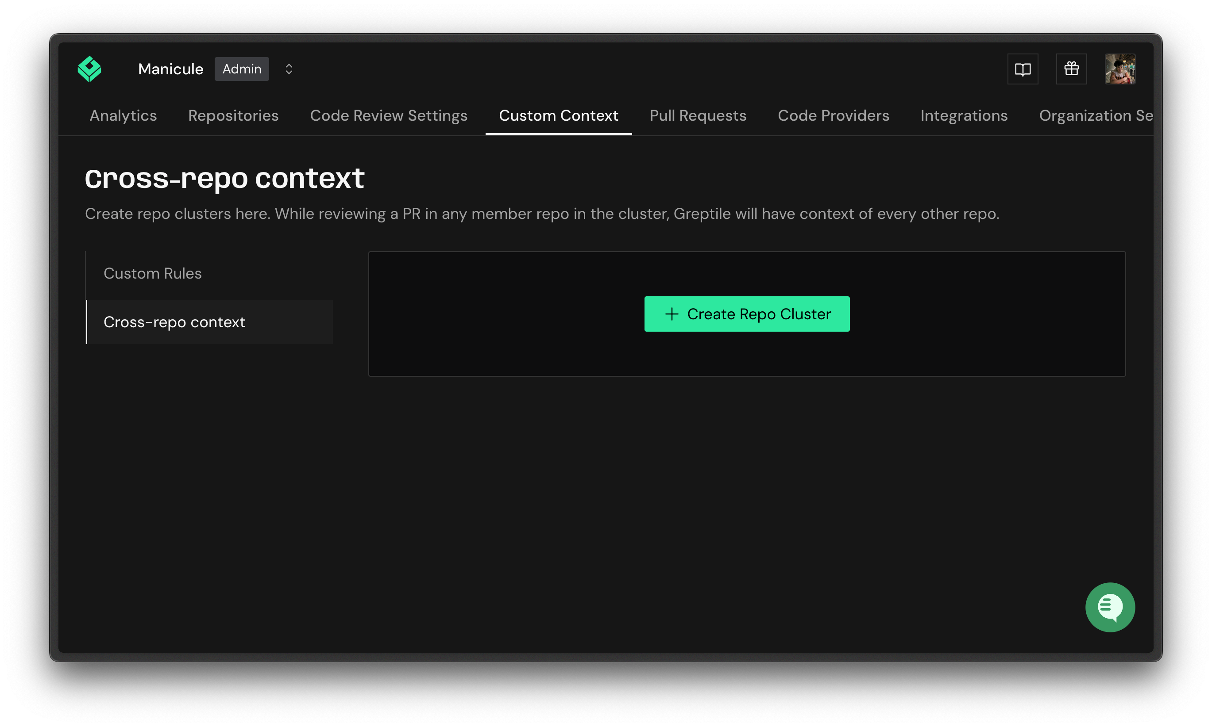Screen dimensions: 1212x727
Task: Click the Create Repo Cluster button
Action: (x=746, y=314)
